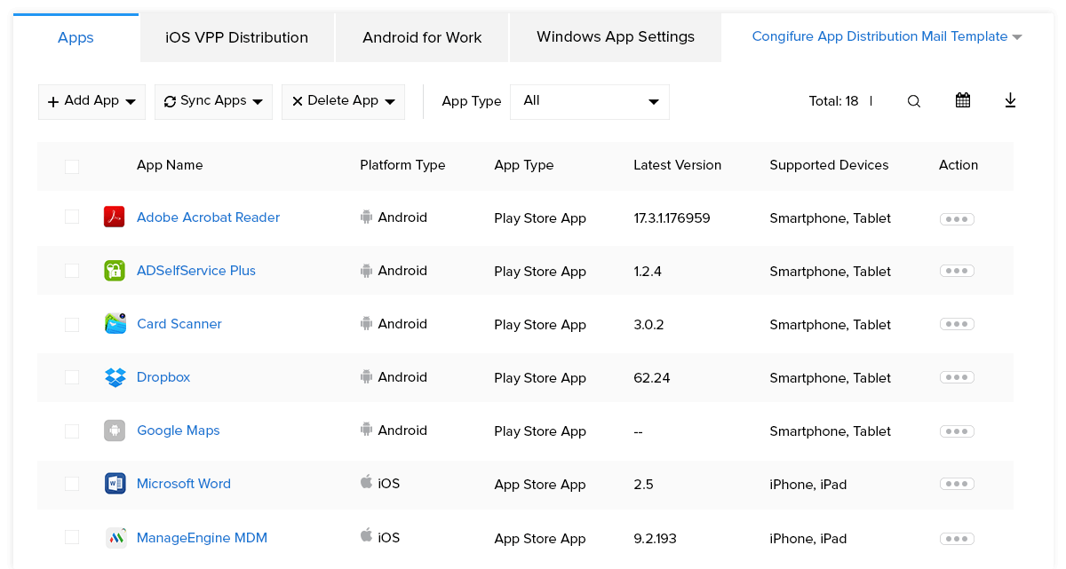The height and width of the screenshot is (569, 1066).
Task: Click the Card Scanner app icon
Action: point(115,324)
